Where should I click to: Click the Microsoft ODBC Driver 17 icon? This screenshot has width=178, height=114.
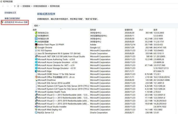(x=36, y=74)
